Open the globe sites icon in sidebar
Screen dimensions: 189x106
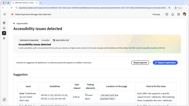pyautogui.click(x=4, y=23)
